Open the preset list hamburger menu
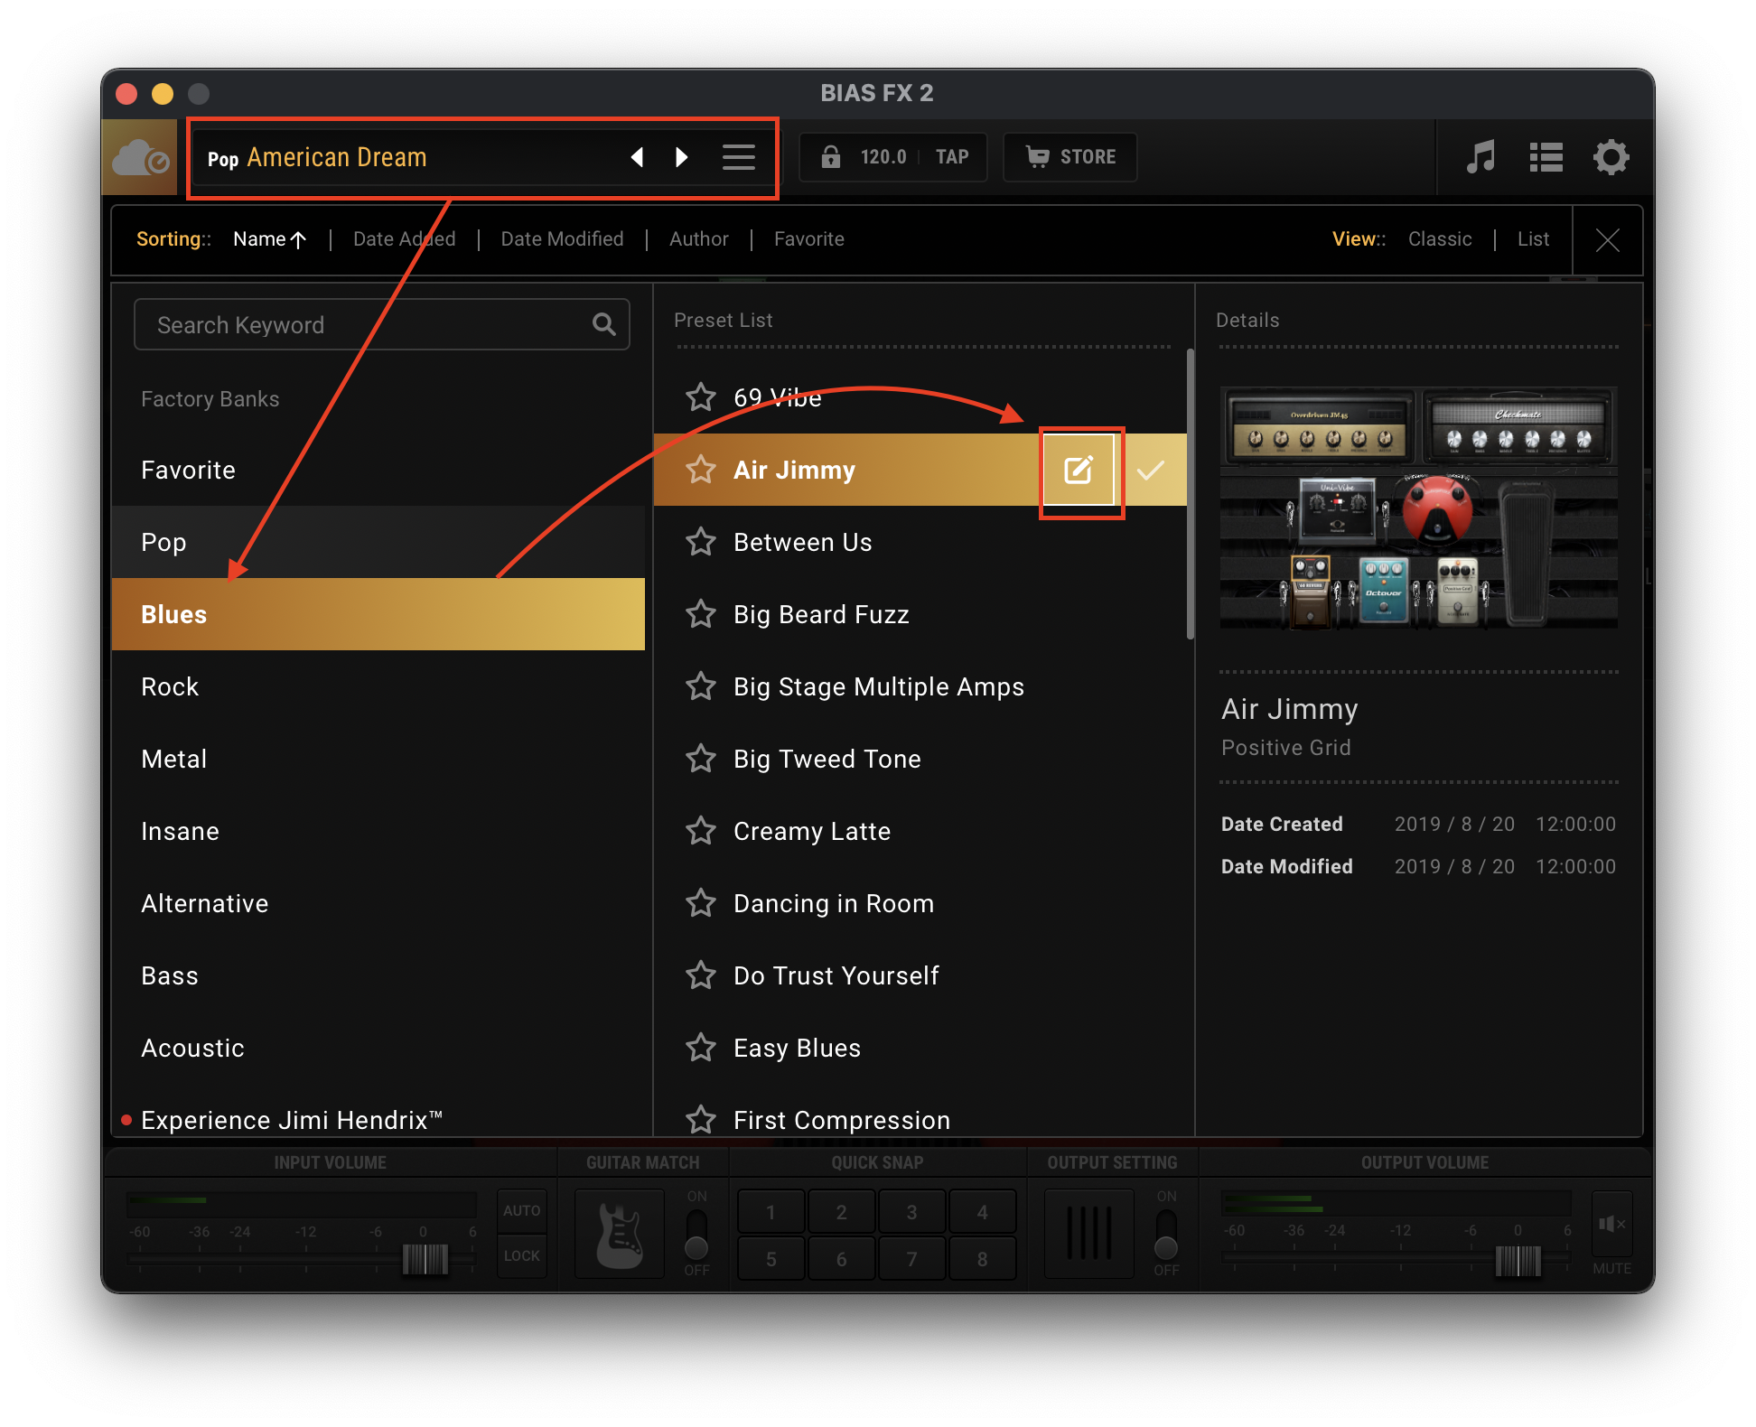1756x1427 pixels. coord(739,157)
